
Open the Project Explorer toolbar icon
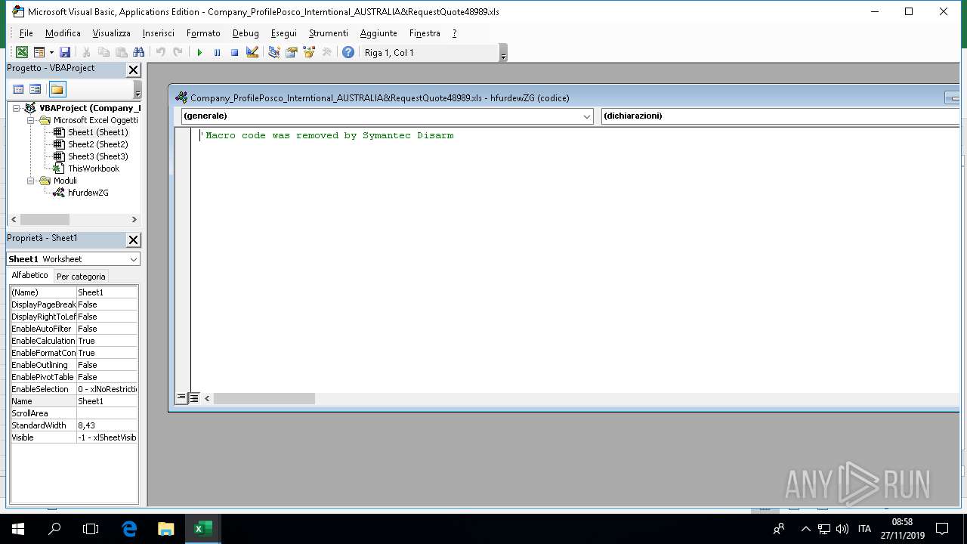point(273,52)
